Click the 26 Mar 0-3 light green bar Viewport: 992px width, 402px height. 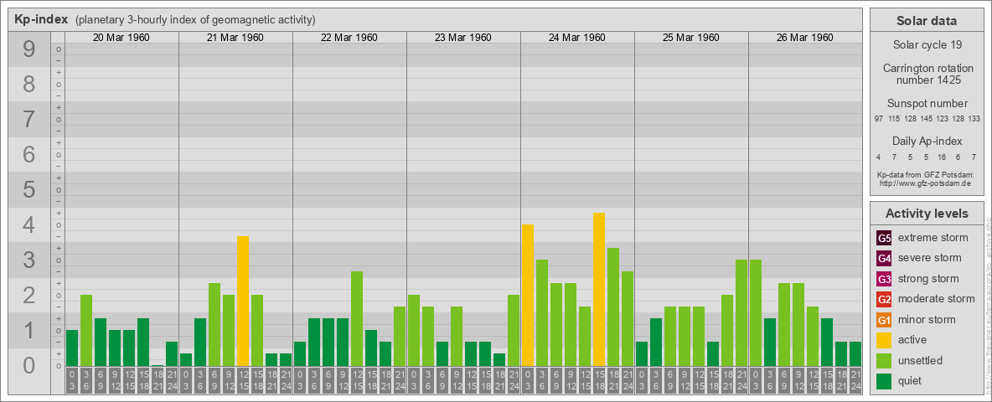coord(756,313)
